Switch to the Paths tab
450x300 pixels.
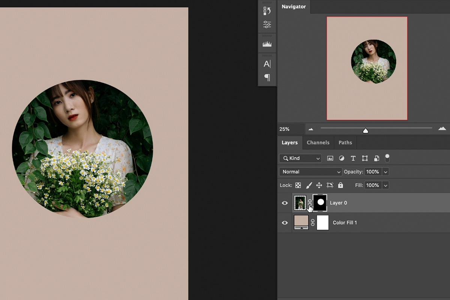[345, 142]
